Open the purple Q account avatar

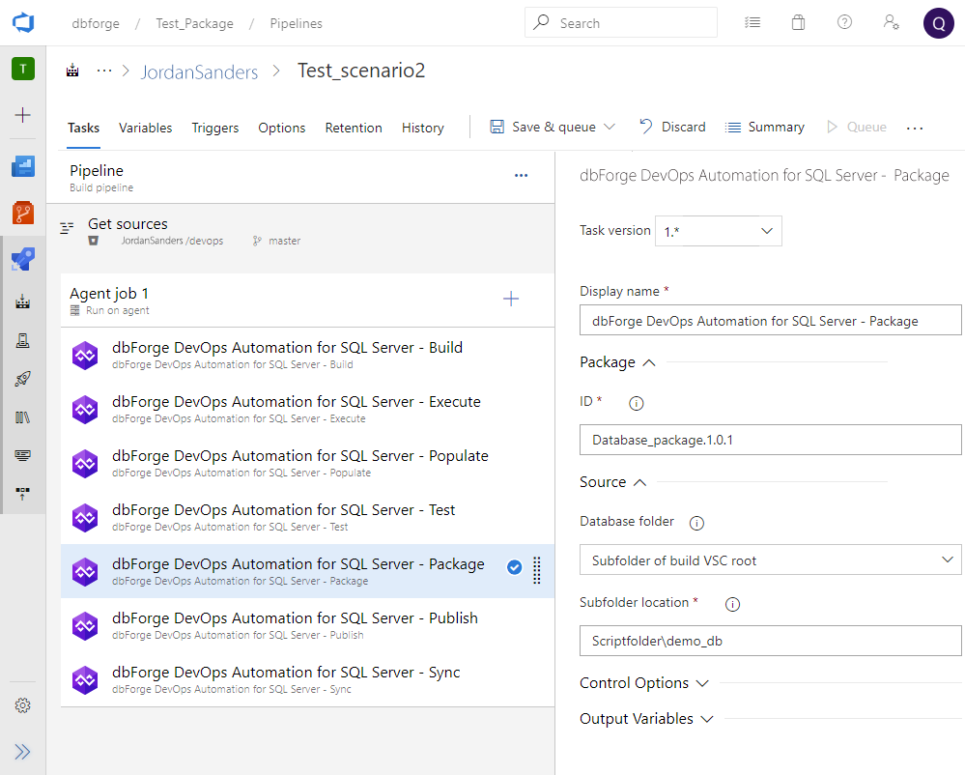pos(939,23)
